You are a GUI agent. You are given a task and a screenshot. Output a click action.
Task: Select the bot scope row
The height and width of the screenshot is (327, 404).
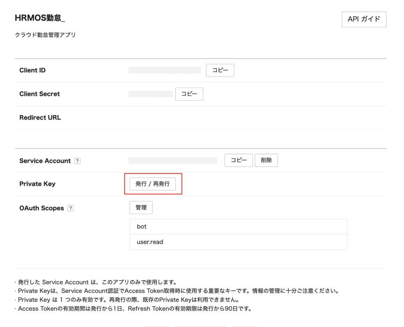pos(238,227)
